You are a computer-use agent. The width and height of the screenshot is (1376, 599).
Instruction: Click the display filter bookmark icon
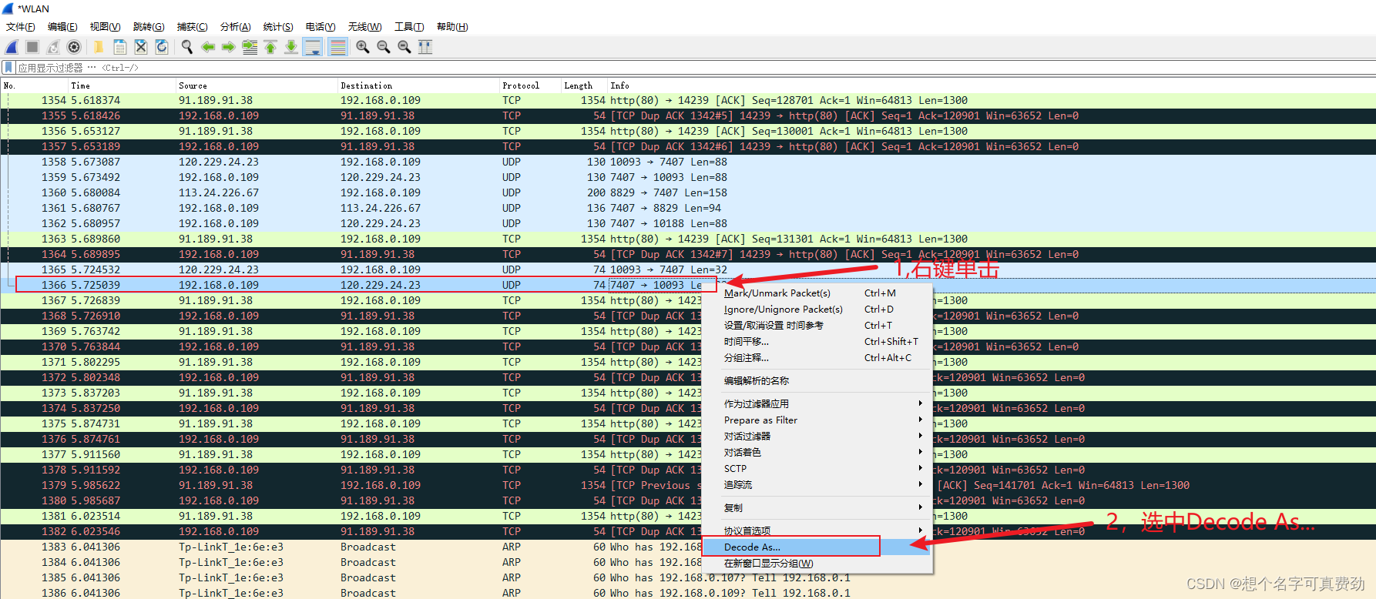tap(8, 68)
